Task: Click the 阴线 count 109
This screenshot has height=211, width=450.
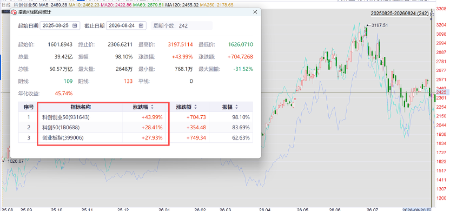Action: (x=68, y=81)
